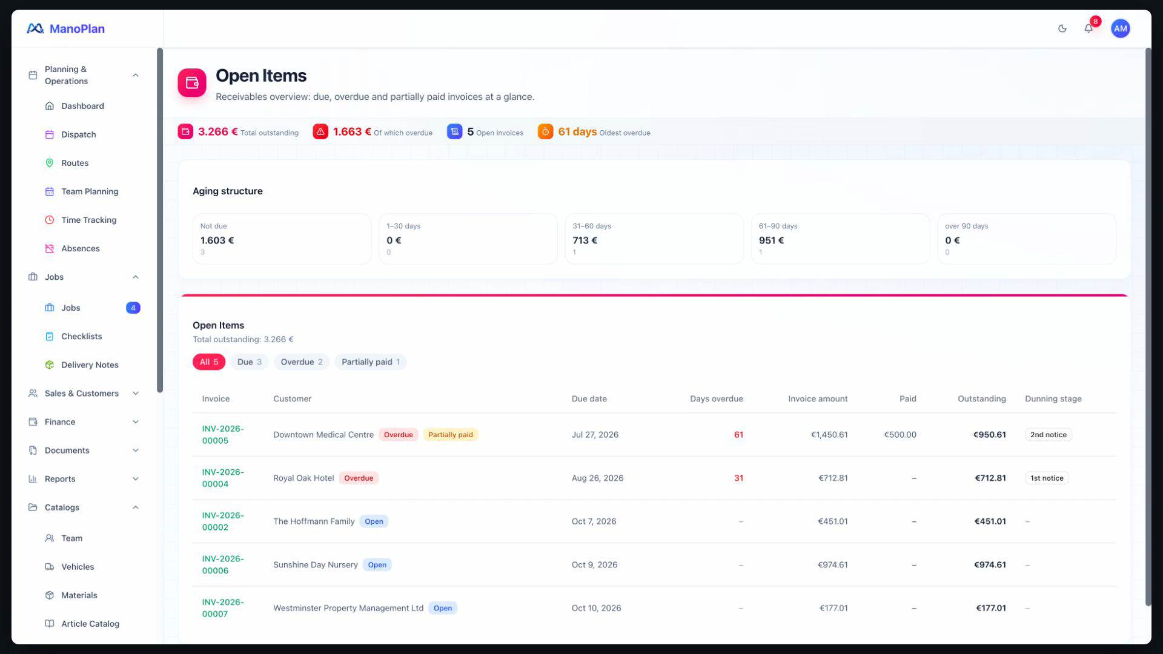The image size is (1163, 654).
Task: Click the Time Tracking clock icon
Action: [x=50, y=220]
